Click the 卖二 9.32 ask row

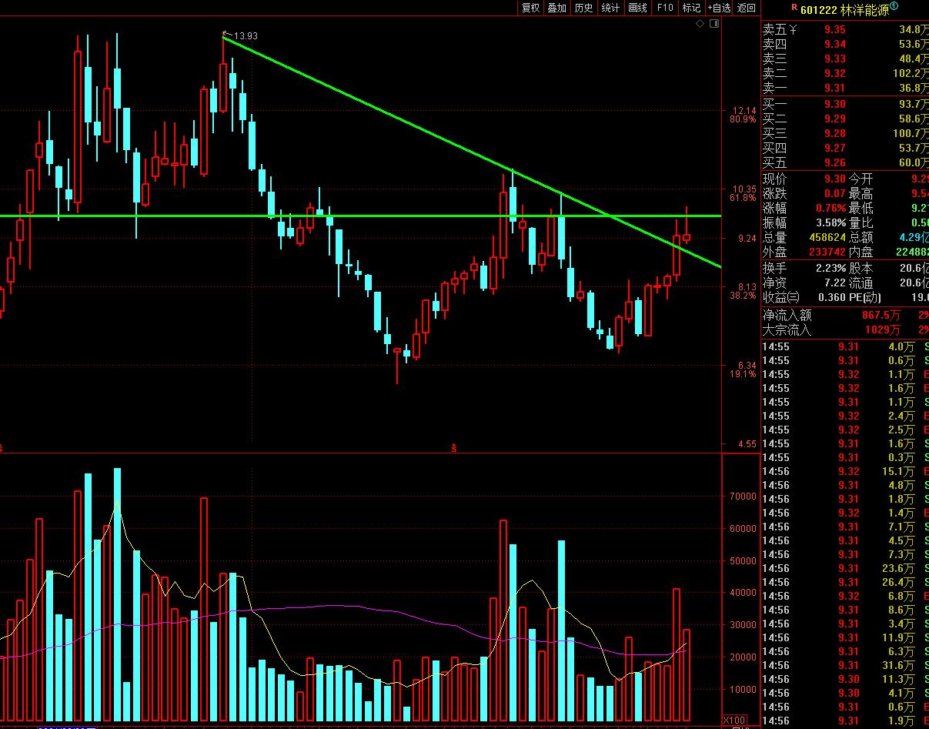(x=845, y=73)
